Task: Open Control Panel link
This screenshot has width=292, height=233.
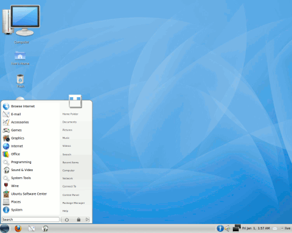Action: [x=71, y=195]
